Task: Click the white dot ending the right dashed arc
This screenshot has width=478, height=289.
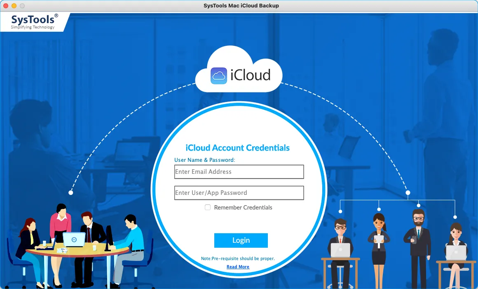Action: coord(408,193)
